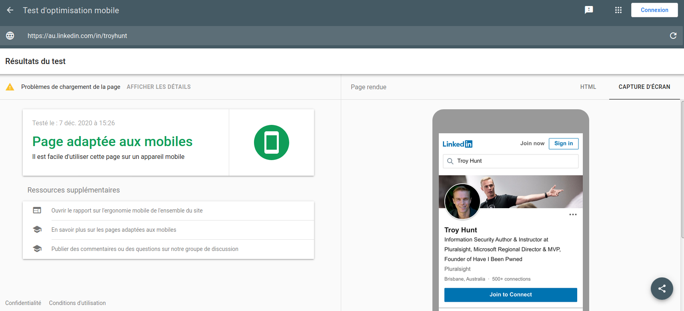This screenshot has height=311, width=684.
Task: Click 'Testé le : 7 déc. 2020' text
Action: point(74,123)
